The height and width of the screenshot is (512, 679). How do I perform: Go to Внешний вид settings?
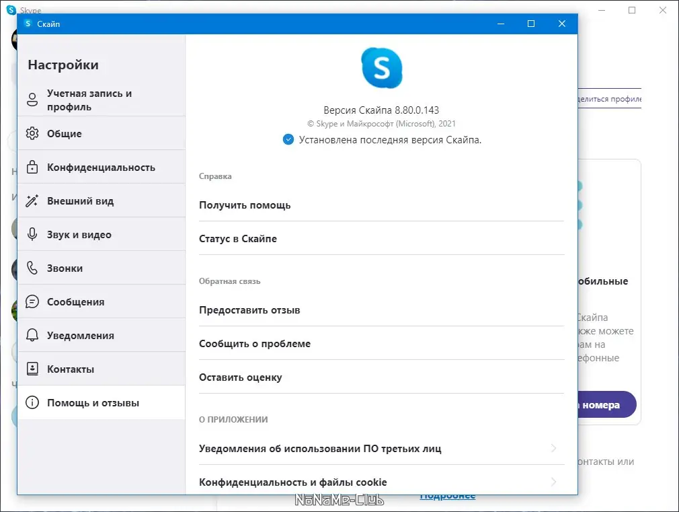click(x=102, y=200)
